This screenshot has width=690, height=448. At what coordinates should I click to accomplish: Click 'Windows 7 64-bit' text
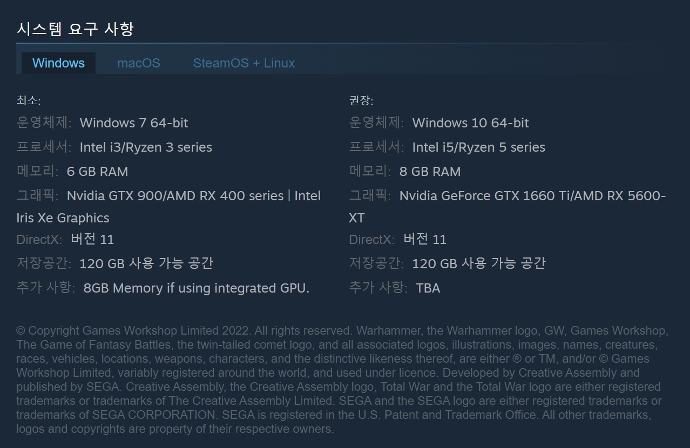pos(134,123)
